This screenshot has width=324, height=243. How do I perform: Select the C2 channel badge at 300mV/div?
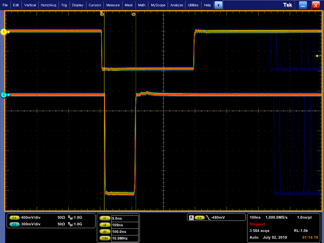14,224
